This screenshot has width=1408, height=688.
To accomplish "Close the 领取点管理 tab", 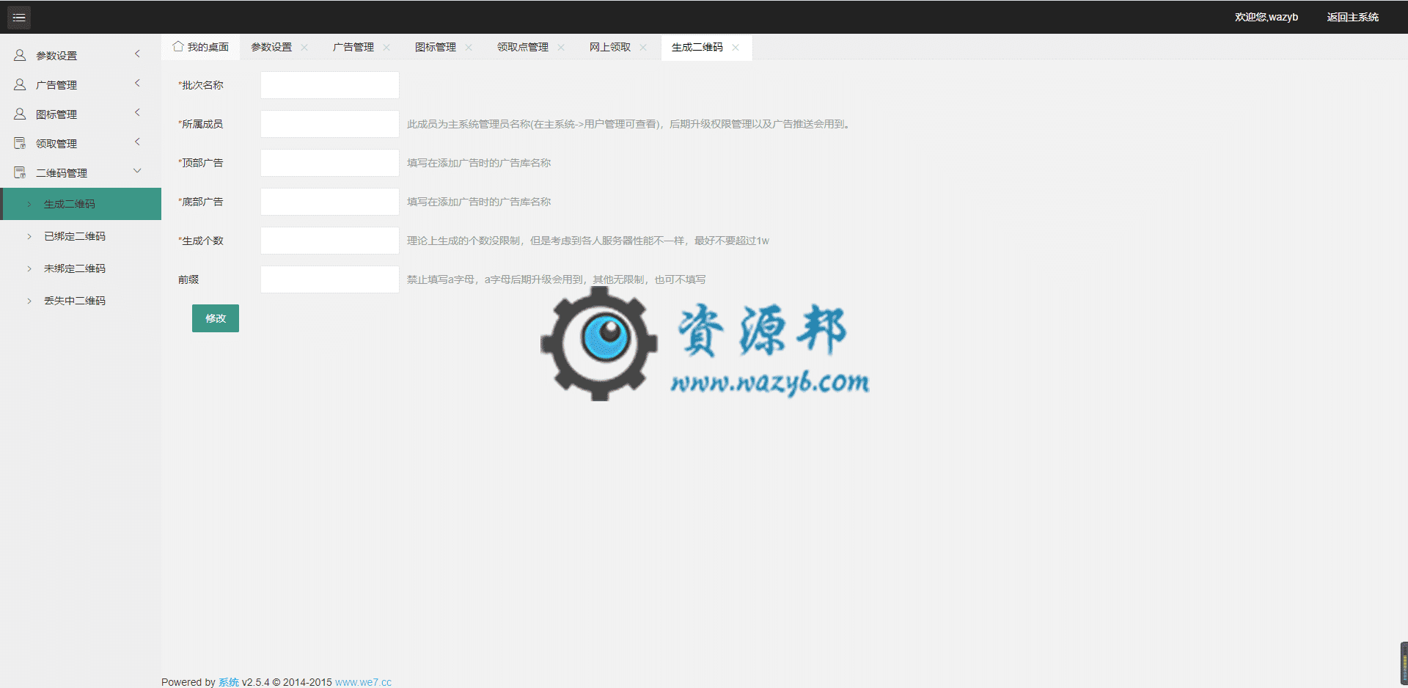I will pyautogui.click(x=561, y=47).
